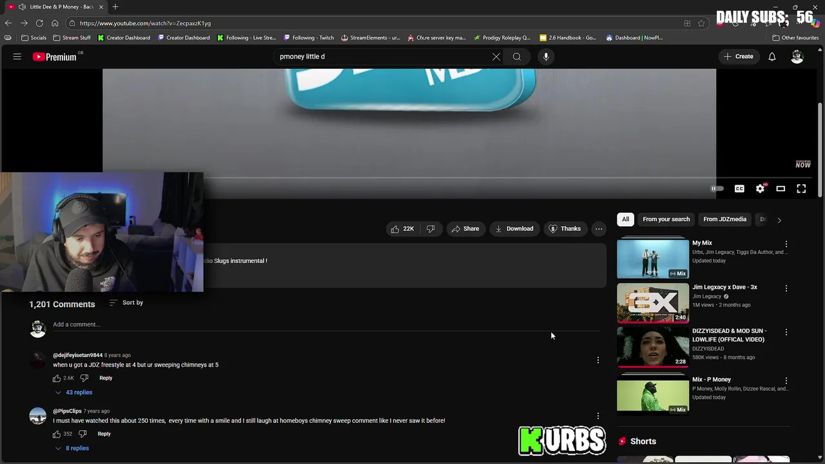Open options for the DIZZYISDEAD LOWLIFE video
Viewport: 825px width, 464px height.
[786, 332]
